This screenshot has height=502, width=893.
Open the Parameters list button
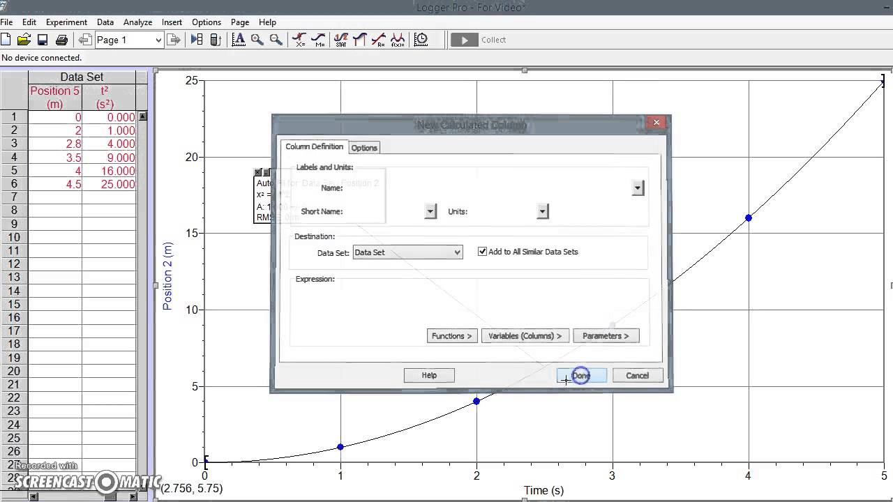click(x=606, y=336)
